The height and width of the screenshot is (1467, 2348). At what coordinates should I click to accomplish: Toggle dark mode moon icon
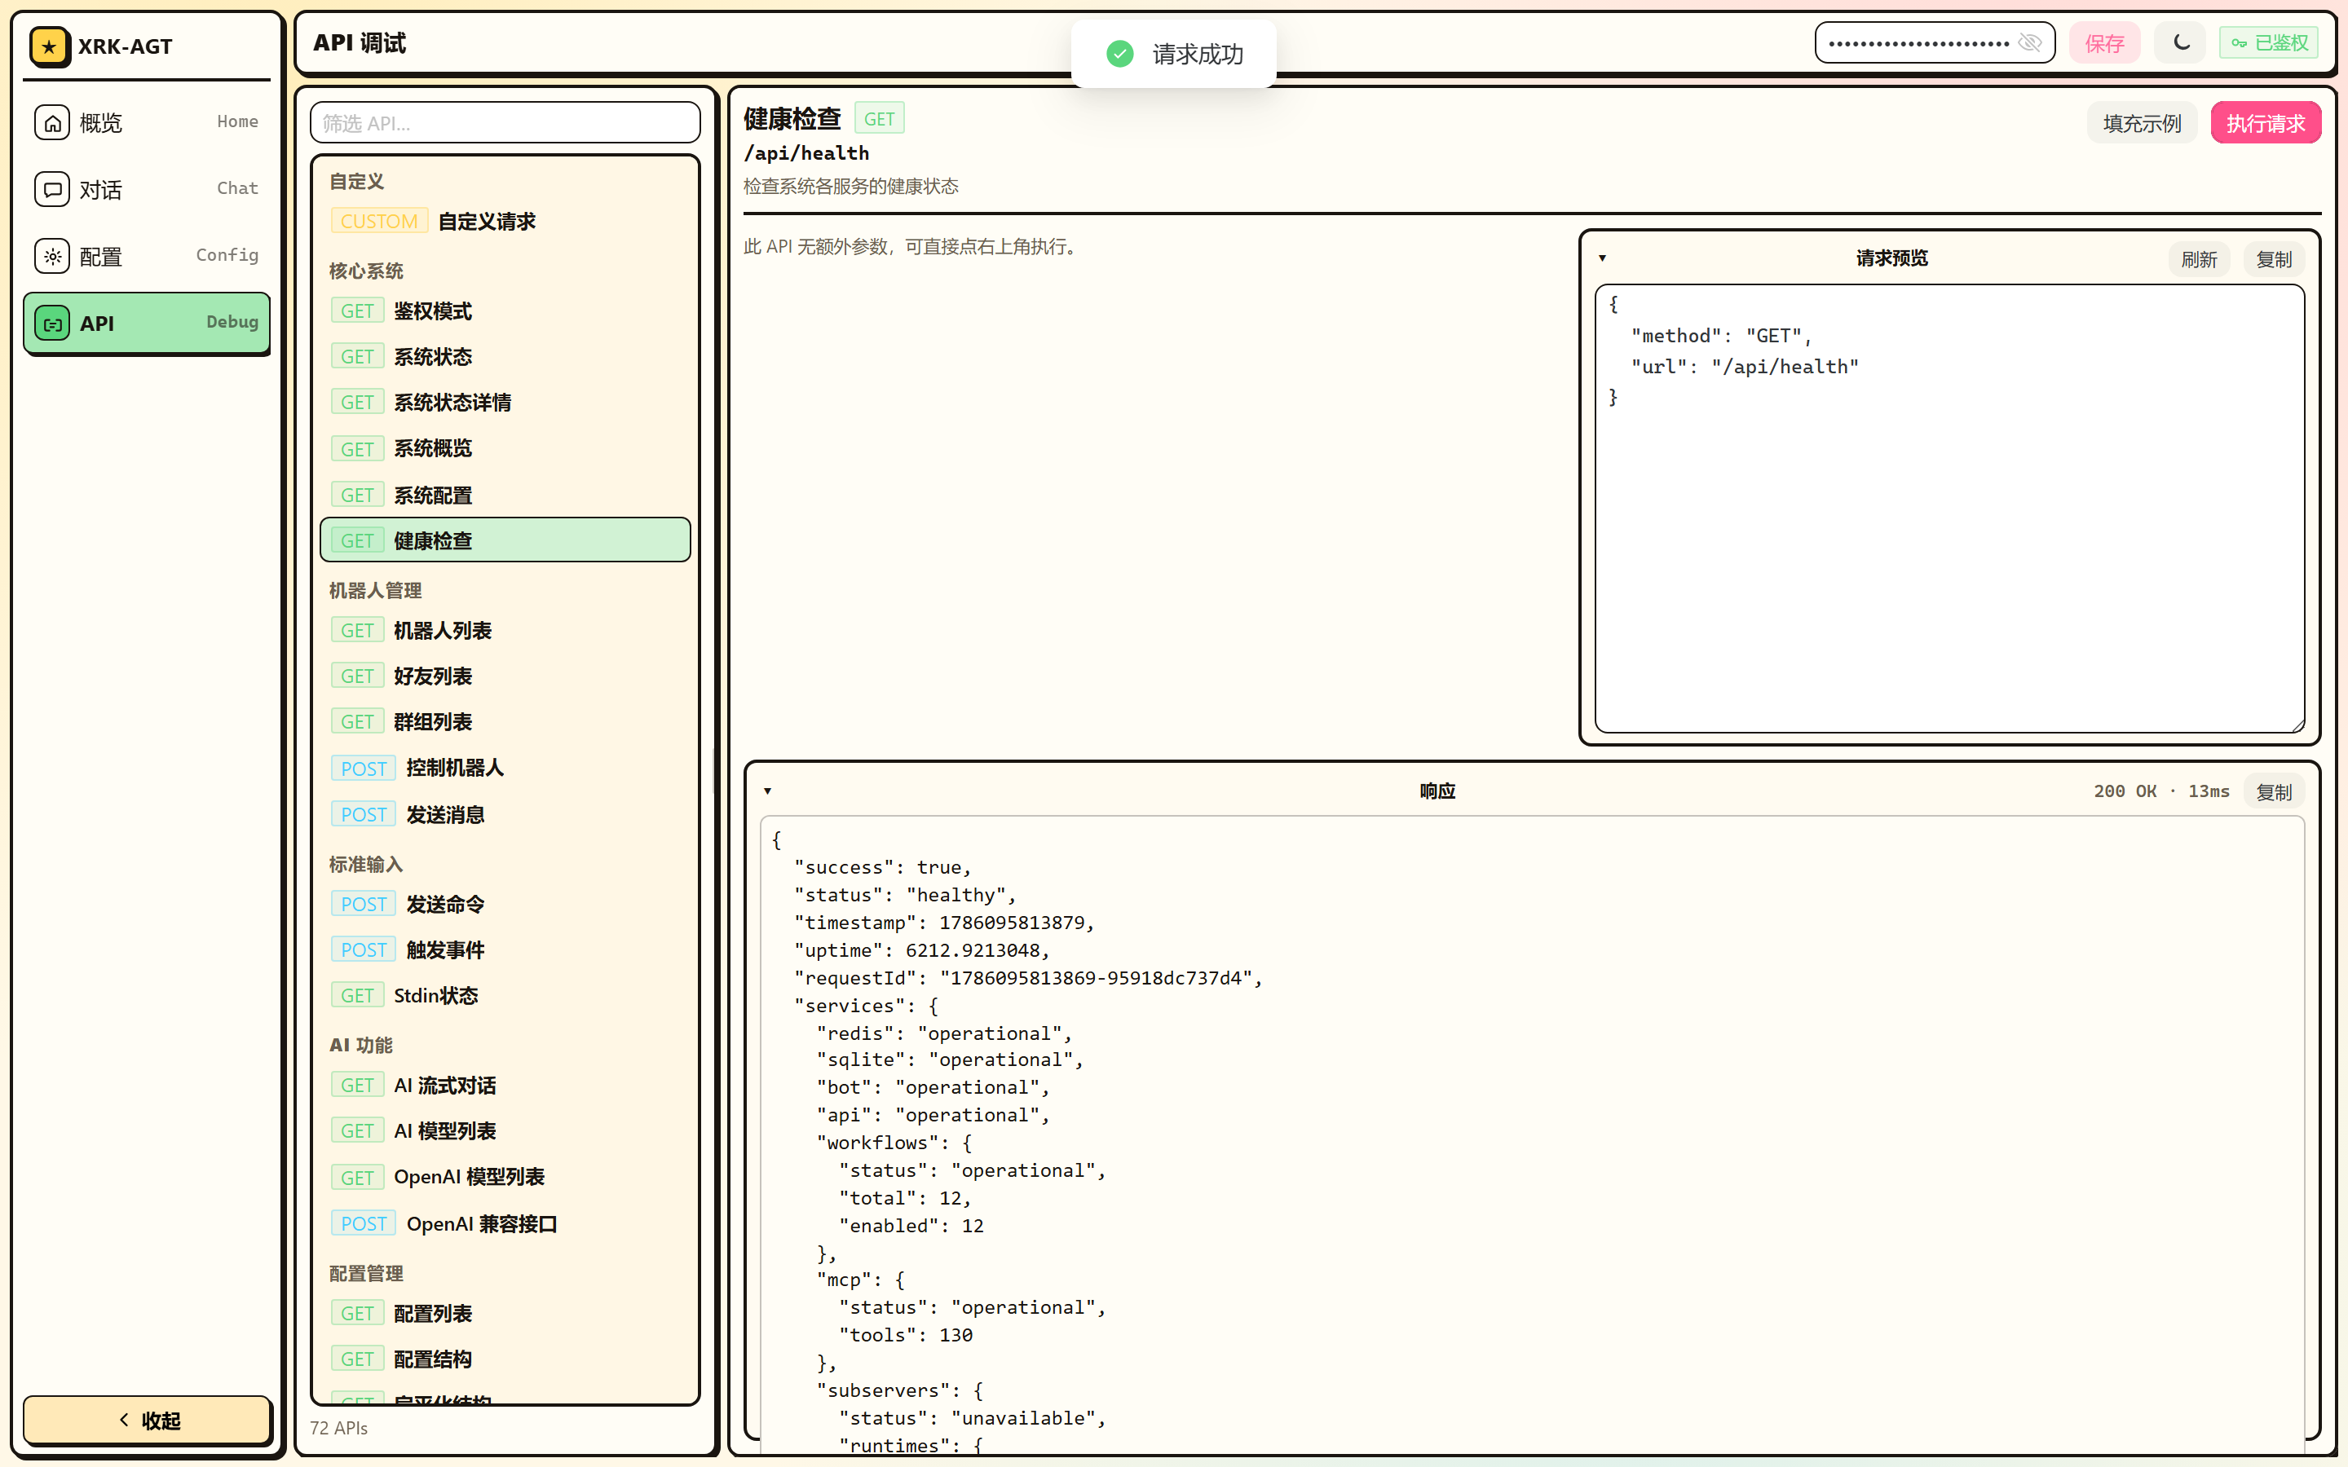(x=2181, y=42)
